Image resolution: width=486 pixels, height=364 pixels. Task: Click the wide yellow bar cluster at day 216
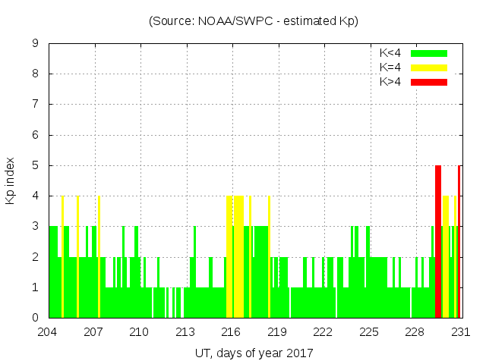pos(235,258)
